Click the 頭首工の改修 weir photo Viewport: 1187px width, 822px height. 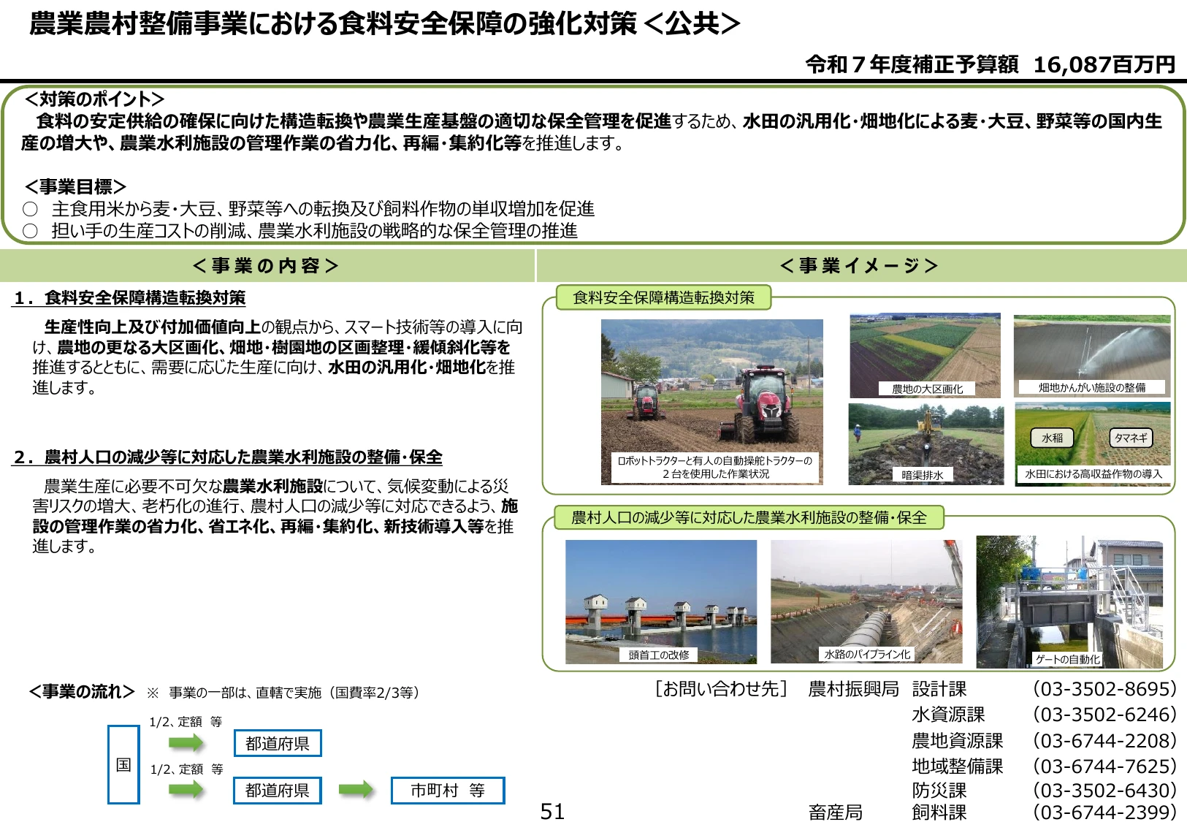(661, 601)
